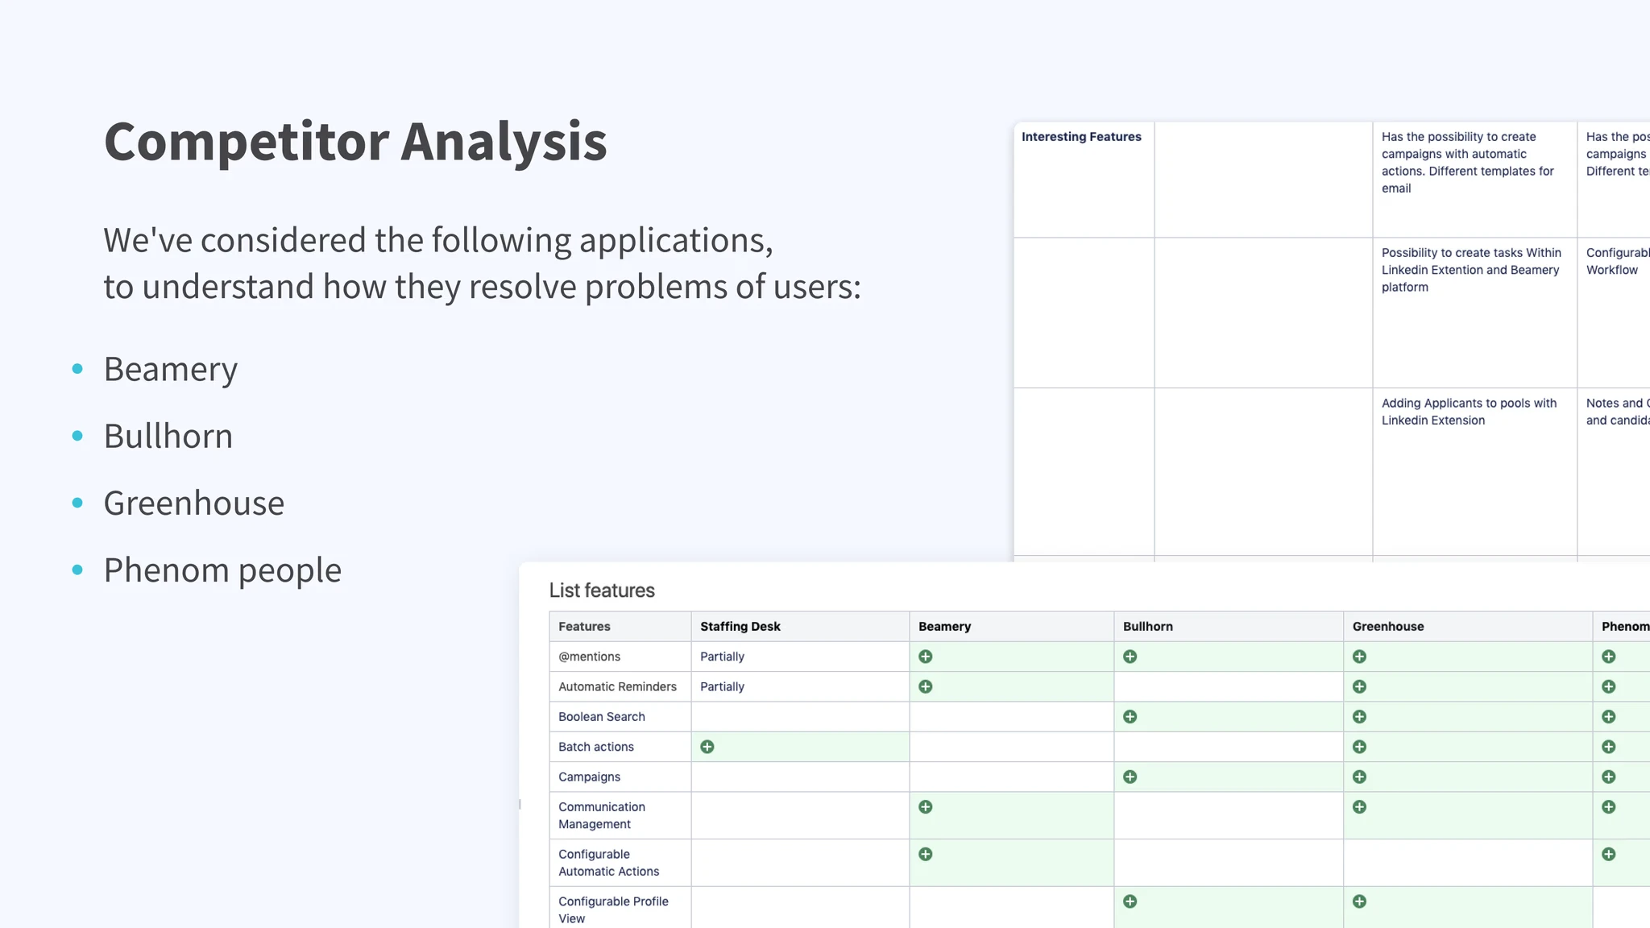Click the Competitor Analysis heading
Screen dimensions: 1650x928
point(355,142)
